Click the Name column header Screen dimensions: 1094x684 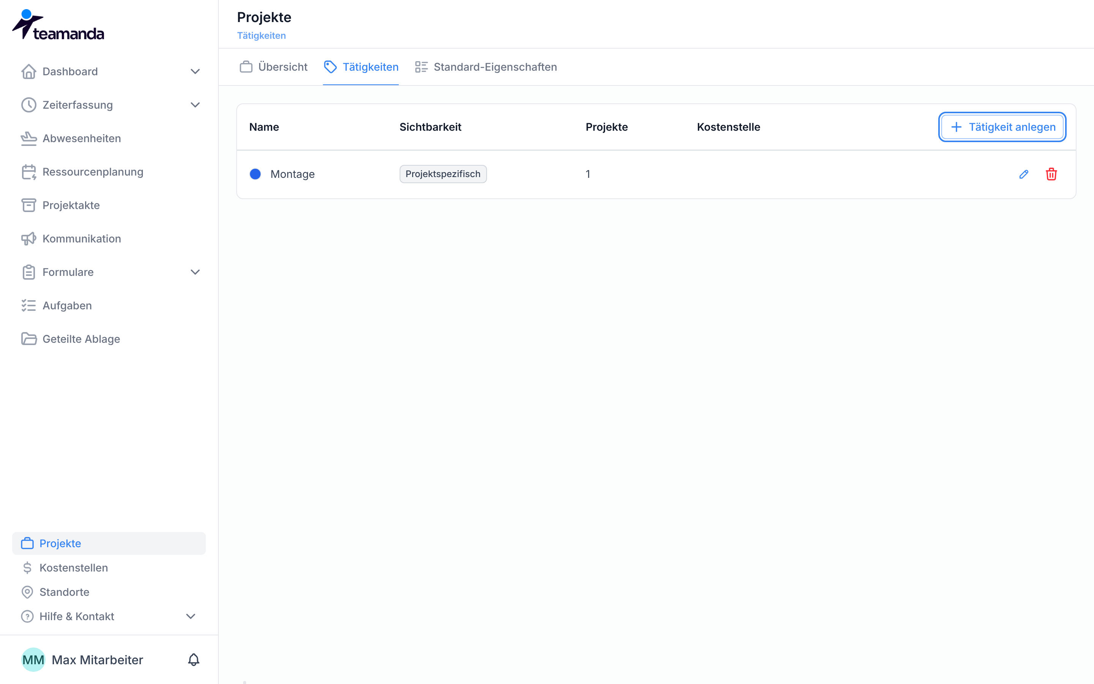264,127
